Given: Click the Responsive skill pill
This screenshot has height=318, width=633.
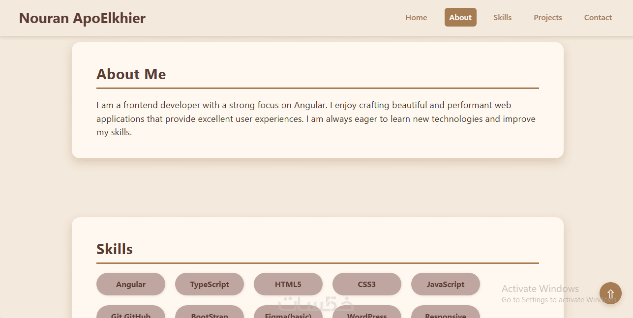Looking at the screenshot, I should tap(446, 313).
